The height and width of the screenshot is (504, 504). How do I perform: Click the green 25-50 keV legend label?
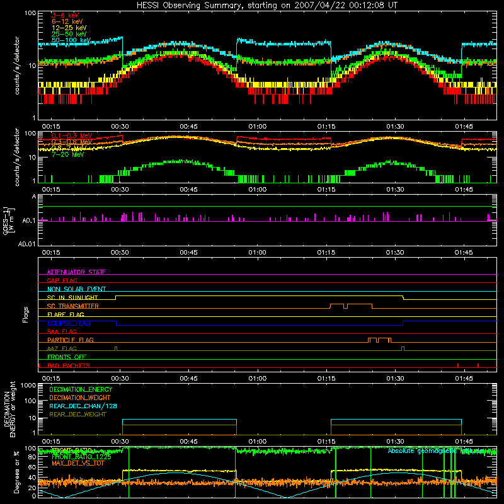69,34
